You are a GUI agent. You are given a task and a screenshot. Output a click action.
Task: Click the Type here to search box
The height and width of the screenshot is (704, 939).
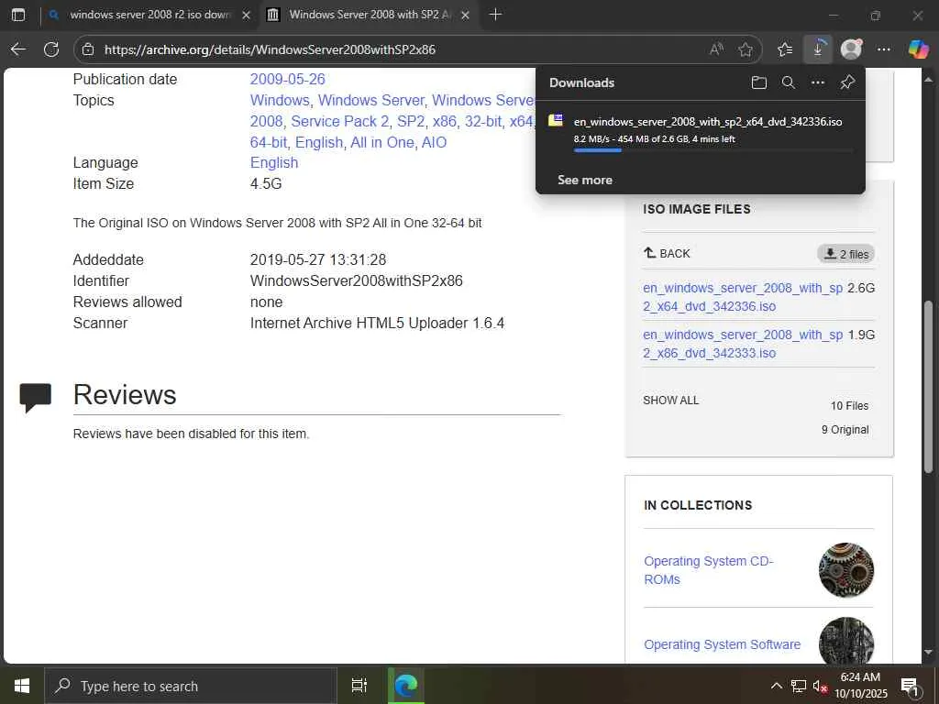tap(191, 686)
